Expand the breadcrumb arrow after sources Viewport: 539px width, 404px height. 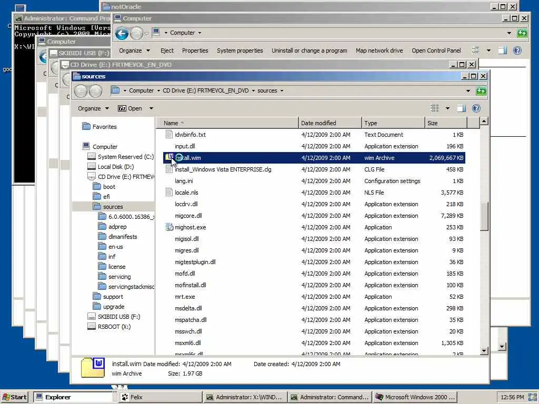point(282,90)
